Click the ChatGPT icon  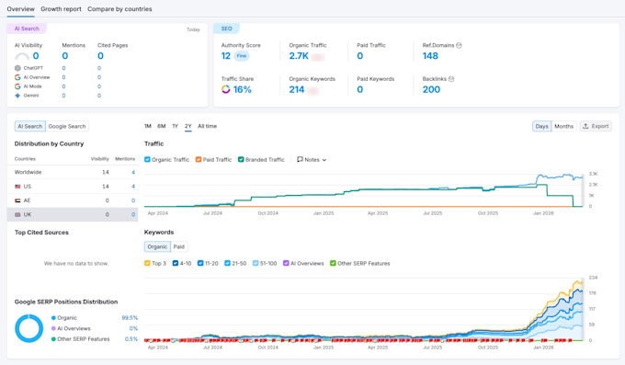17,68
